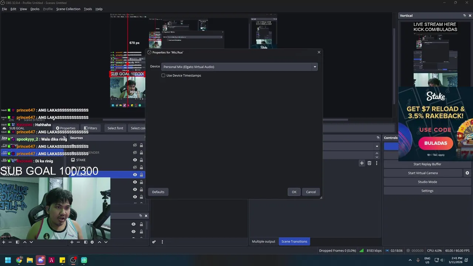
Task: Hide the STAKE source
Action: pyautogui.click(x=135, y=160)
